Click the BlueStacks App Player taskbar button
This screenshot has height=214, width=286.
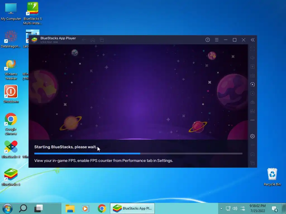tap(132, 208)
